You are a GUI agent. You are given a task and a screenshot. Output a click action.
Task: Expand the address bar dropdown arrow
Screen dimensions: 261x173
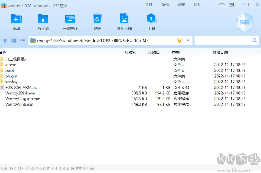coord(188,40)
